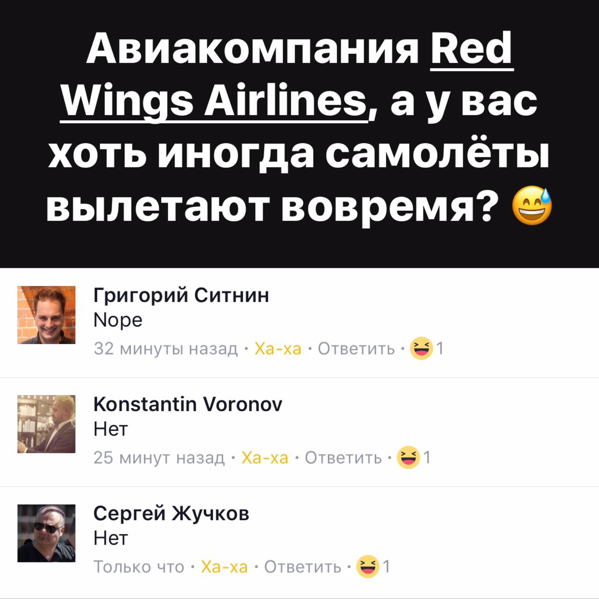Open the Konstantin Voronov name link
Image resolution: width=599 pixels, height=599 pixels.
coord(188,404)
